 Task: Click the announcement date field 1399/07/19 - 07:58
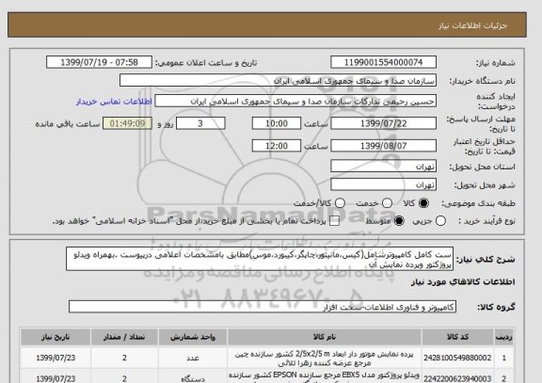[x=99, y=62]
